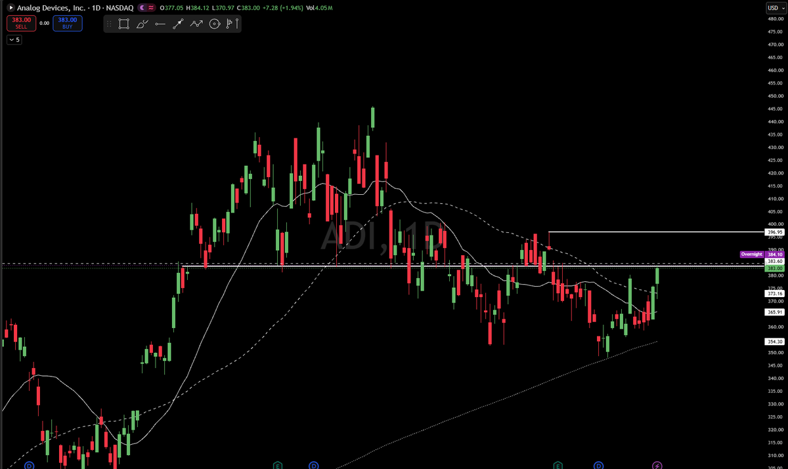Select the zigzag path drawing tool
This screenshot has width=788, height=469.
(196, 24)
